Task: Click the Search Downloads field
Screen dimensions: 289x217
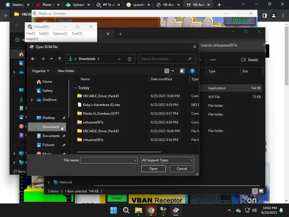Action: point(167,59)
